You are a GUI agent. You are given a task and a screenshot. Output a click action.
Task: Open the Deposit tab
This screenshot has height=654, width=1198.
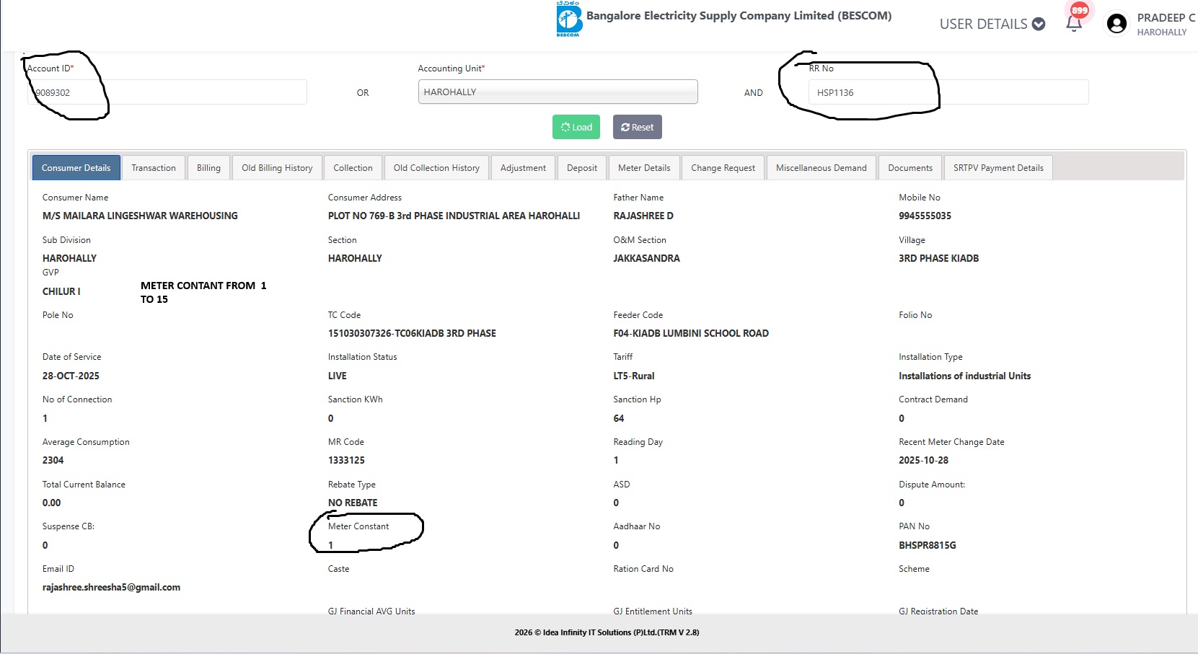(581, 168)
